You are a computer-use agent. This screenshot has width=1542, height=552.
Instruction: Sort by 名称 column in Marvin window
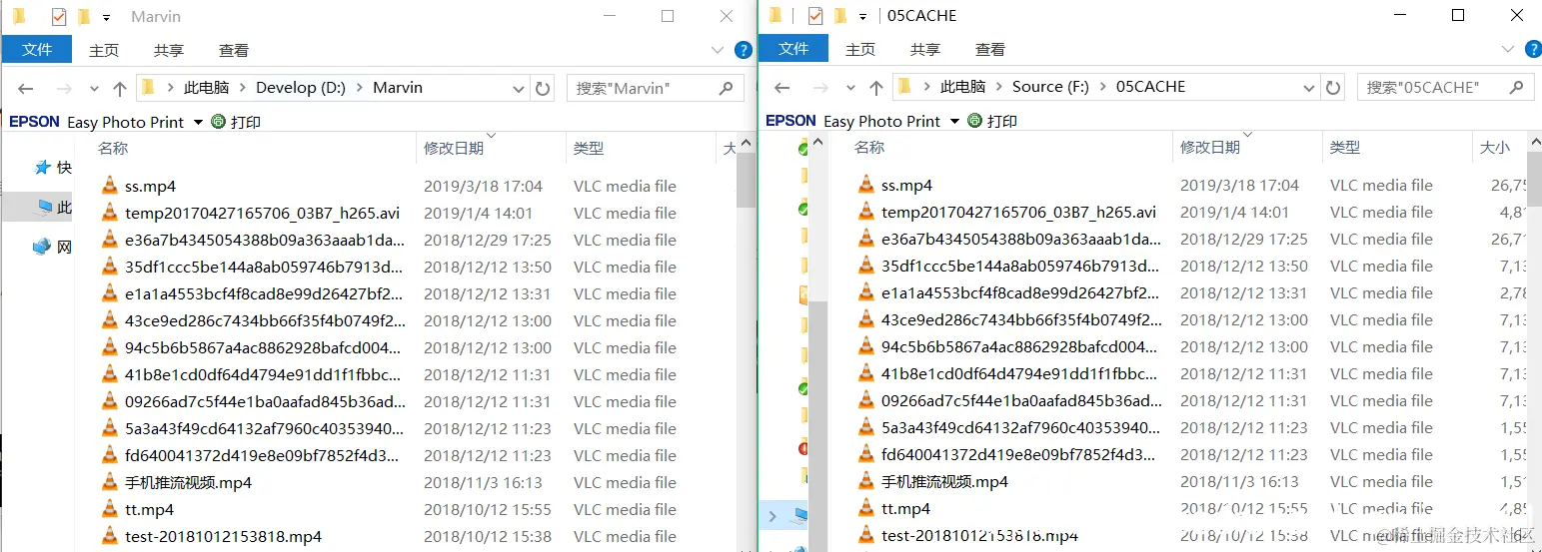[113, 149]
